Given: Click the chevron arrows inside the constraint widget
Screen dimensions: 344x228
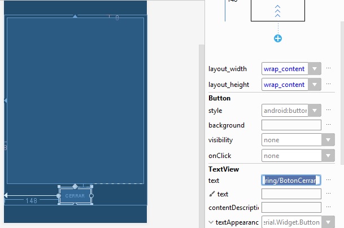Looking at the screenshot, I should tap(277, 12).
